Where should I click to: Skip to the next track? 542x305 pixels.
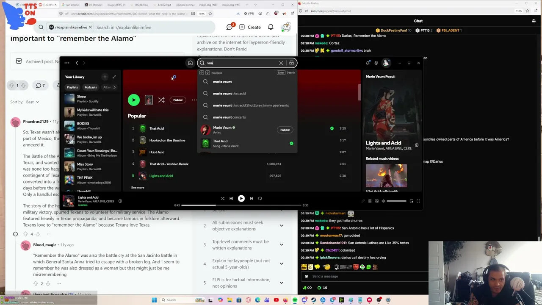252,198
